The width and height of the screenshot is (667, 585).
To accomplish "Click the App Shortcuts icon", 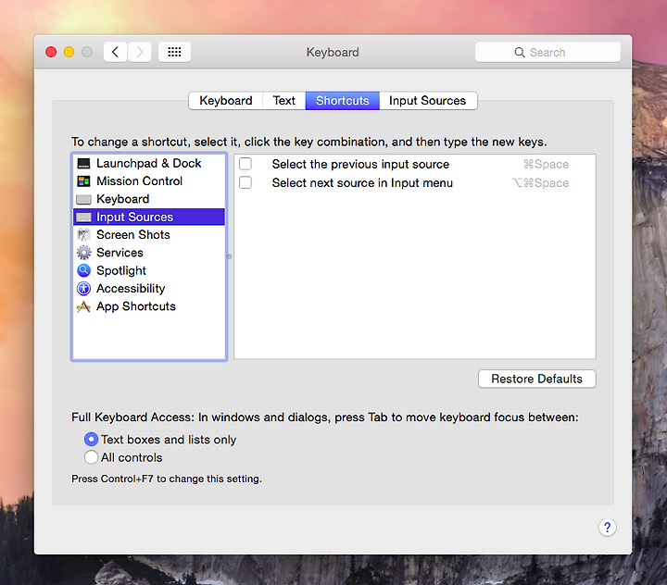I will pos(83,306).
